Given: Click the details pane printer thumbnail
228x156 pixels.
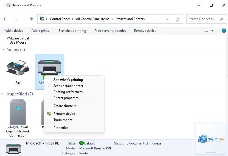Looking at the screenshot, I should coord(13,148).
